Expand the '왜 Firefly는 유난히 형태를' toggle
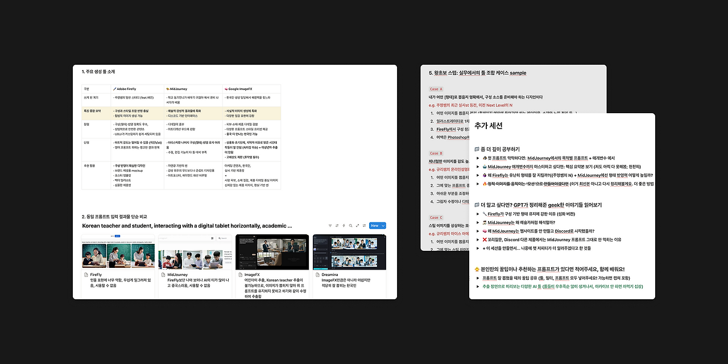The height and width of the screenshot is (364, 728). click(x=477, y=175)
